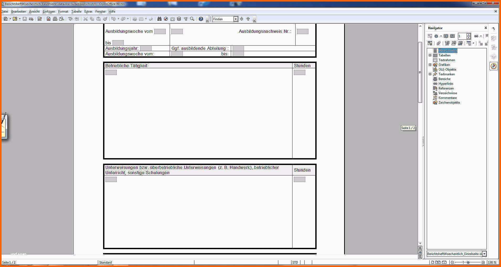Image resolution: width=501 pixels, height=267 pixels.
Task: Click the Undo arrow icon
Action: 113,19
